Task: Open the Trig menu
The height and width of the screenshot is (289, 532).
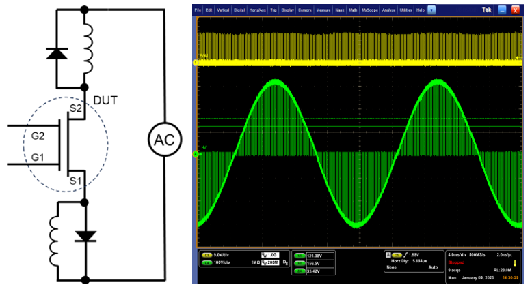Action: pyautogui.click(x=274, y=10)
